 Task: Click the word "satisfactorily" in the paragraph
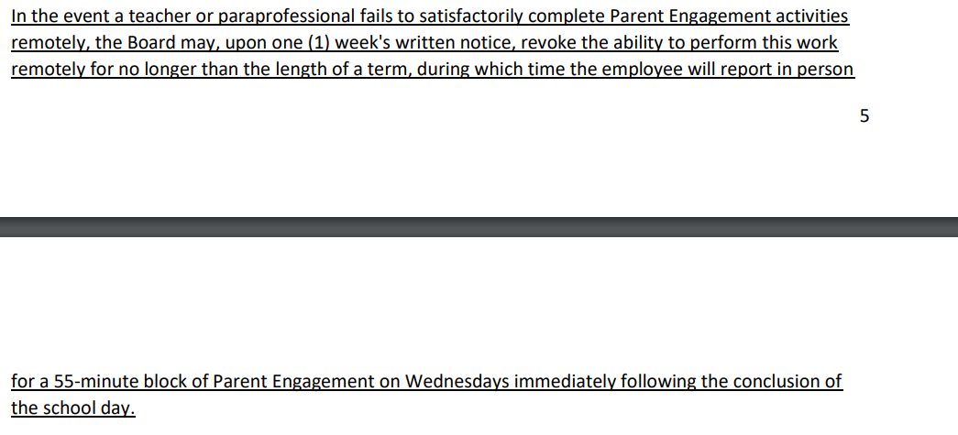click(468, 17)
